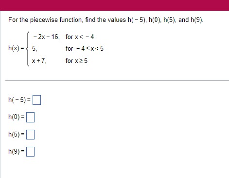This screenshot has width=229, height=178.
Task: Click the 'h(x) =' function label
Action: [x=16, y=48]
